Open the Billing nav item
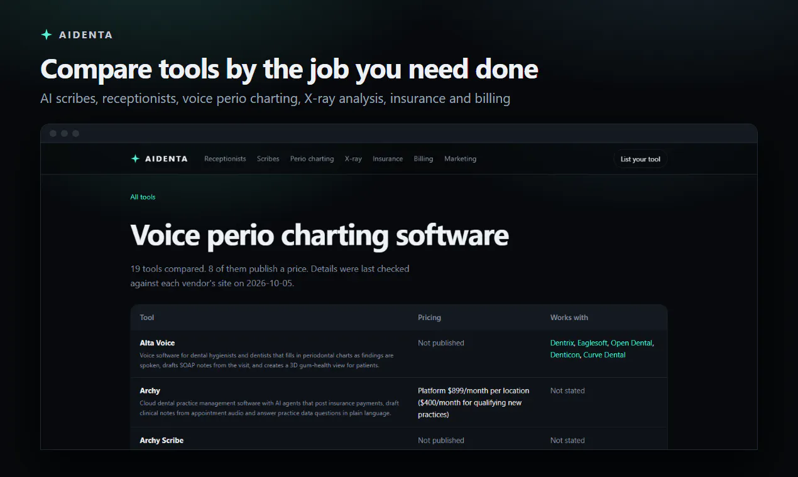Image resolution: width=798 pixels, height=477 pixels. click(x=424, y=159)
